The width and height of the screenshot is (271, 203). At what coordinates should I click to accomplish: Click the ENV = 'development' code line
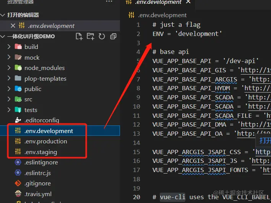[x=187, y=34]
